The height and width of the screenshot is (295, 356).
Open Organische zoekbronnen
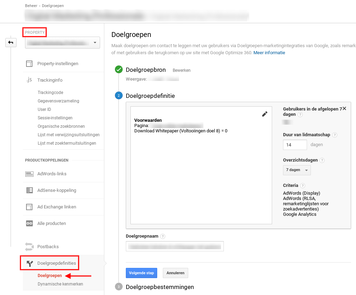tap(61, 126)
